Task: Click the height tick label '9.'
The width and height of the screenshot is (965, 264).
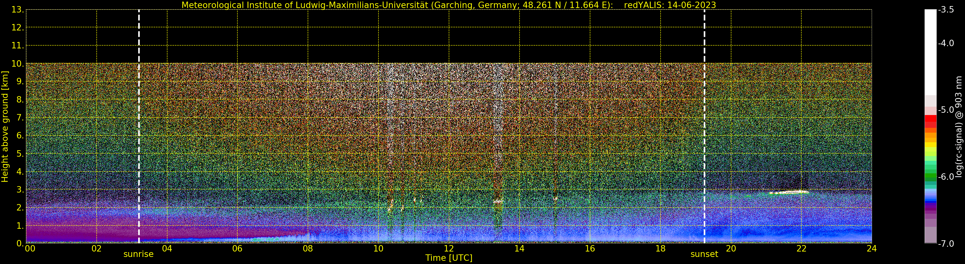Action: (20, 82)
